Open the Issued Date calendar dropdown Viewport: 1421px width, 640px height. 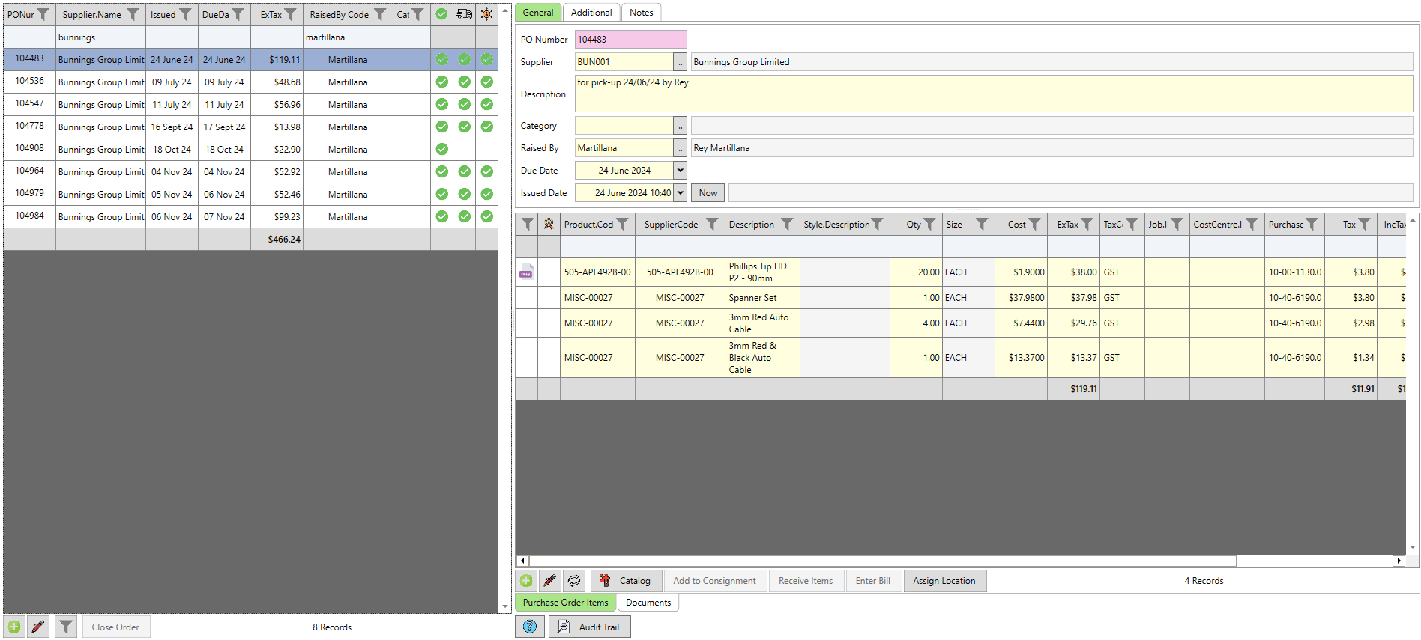click(680, 193)
